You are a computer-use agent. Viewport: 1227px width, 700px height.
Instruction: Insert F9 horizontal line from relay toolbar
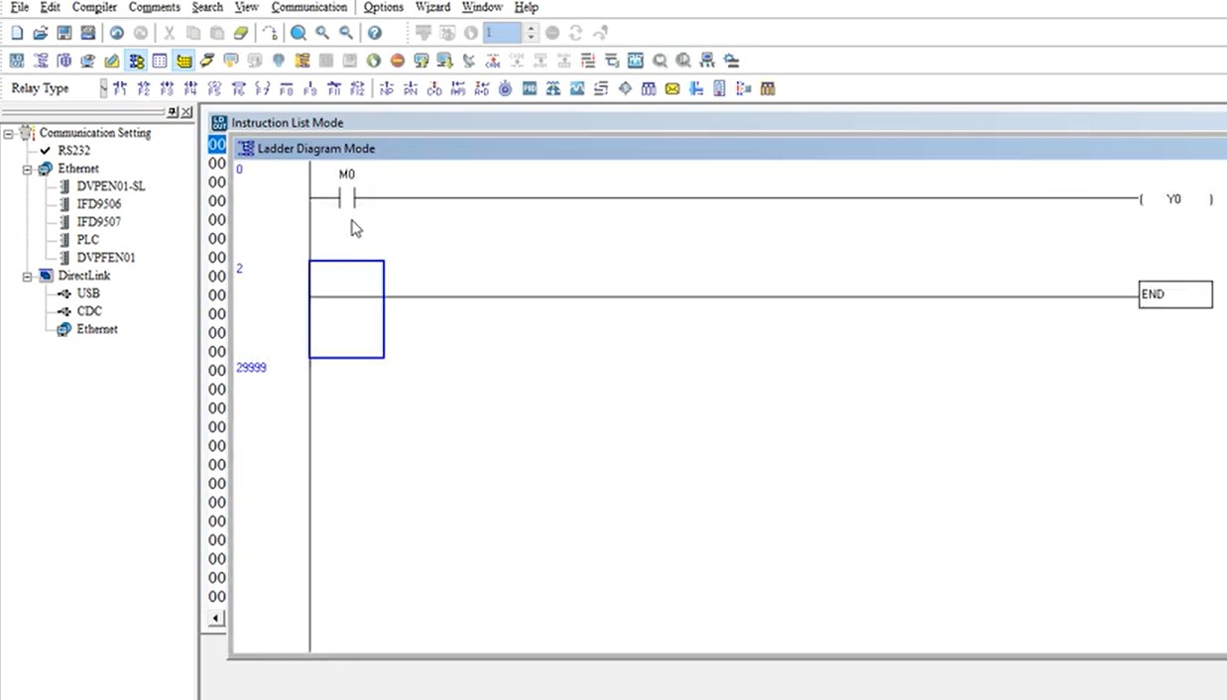pyautogui.click(x=310, y=88)
